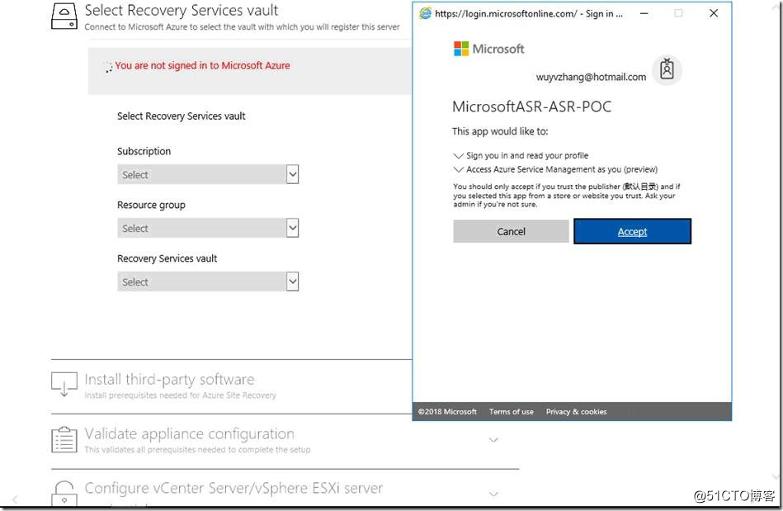Cancel the permission request
783x511 pixels.
pyautogui.click(x=511, y=231)
